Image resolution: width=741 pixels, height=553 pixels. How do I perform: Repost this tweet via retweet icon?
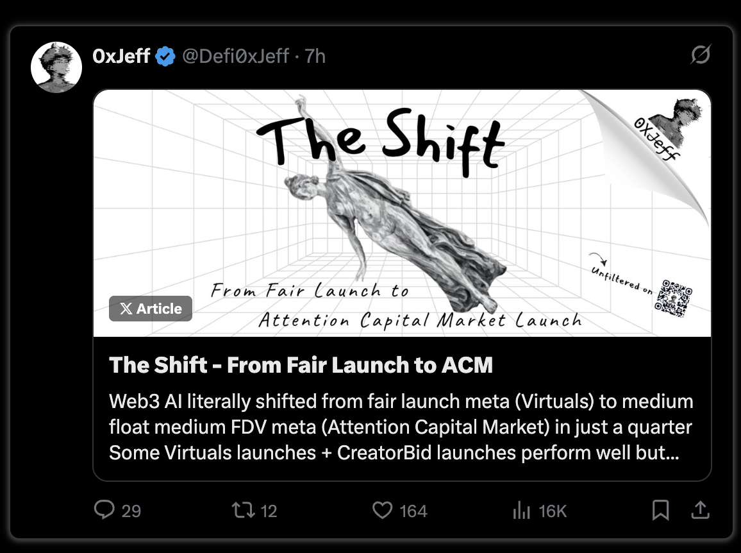coord(243,511)
